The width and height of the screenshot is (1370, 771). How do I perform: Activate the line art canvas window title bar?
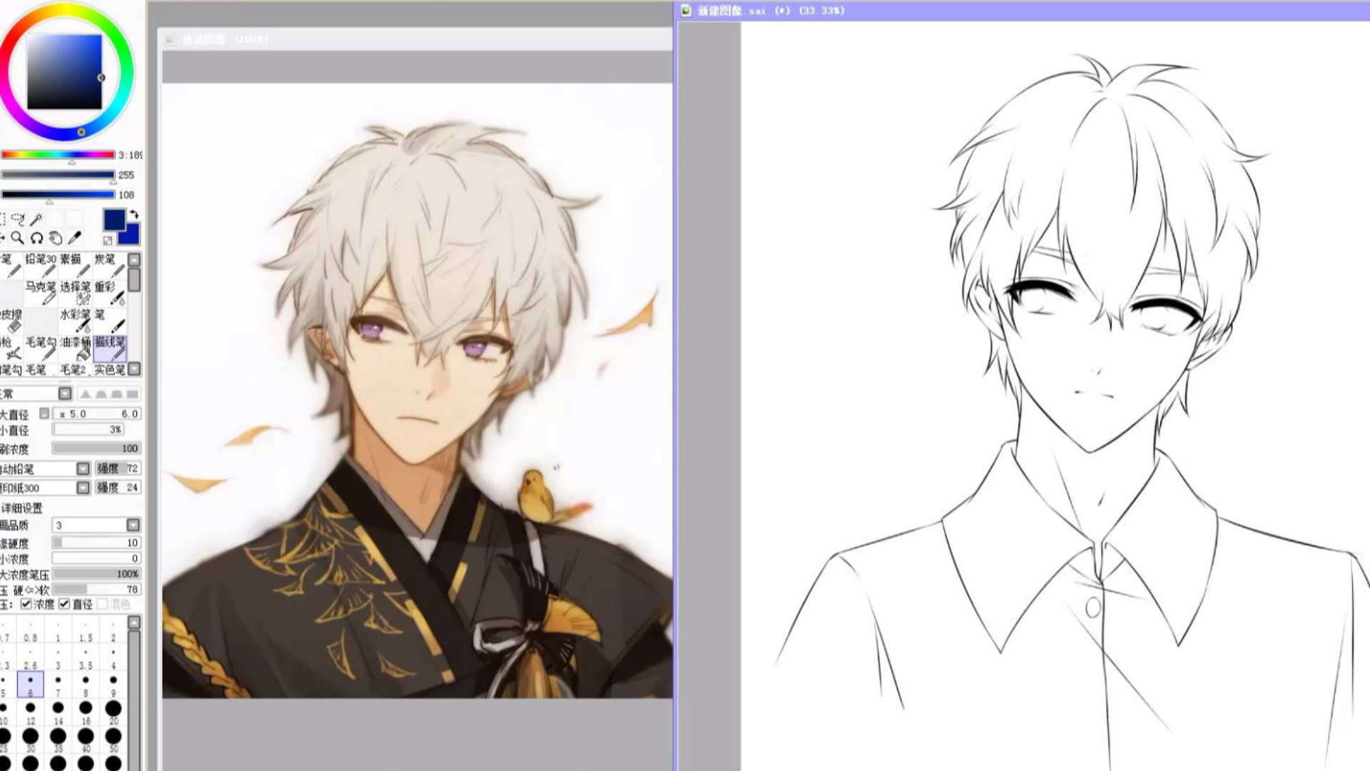(1023, 11)
